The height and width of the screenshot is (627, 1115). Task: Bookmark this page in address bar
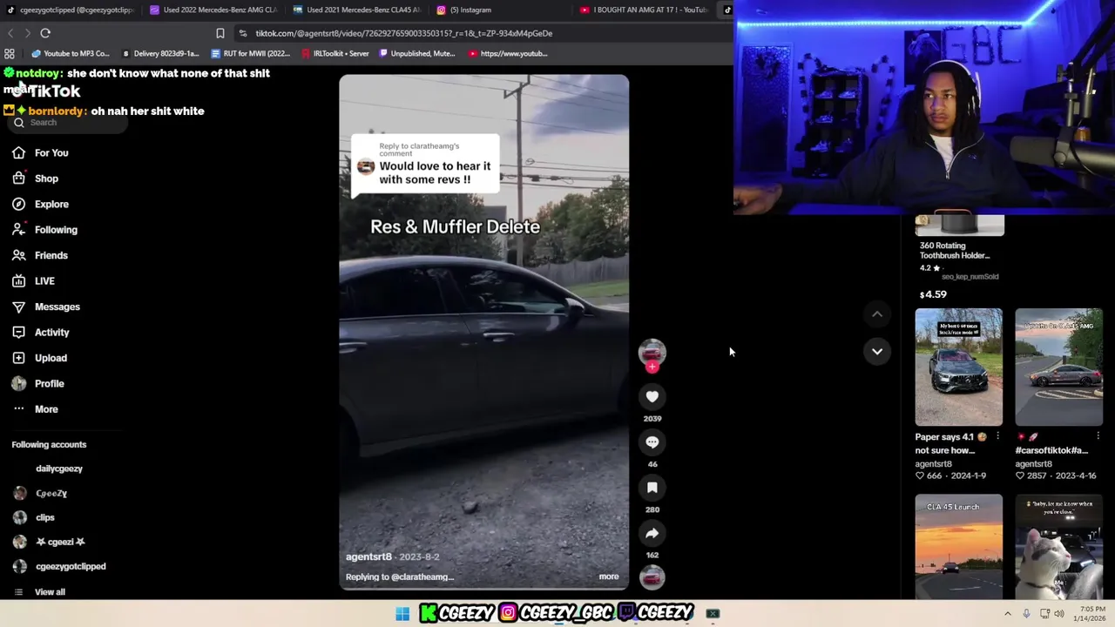click(x=220, y=33)
